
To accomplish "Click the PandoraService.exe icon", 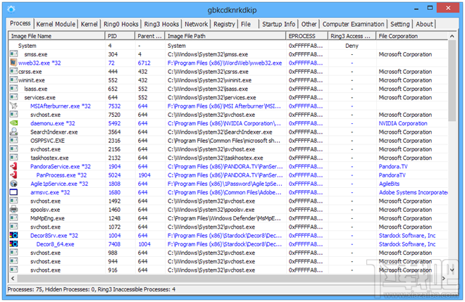I will (13, 166).
